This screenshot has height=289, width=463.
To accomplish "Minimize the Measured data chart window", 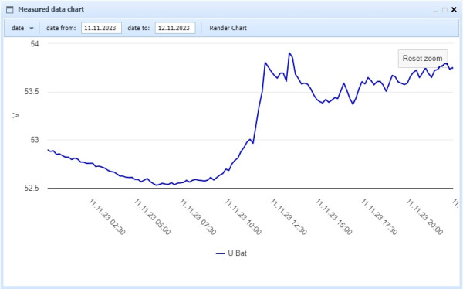I will point(435,10).
